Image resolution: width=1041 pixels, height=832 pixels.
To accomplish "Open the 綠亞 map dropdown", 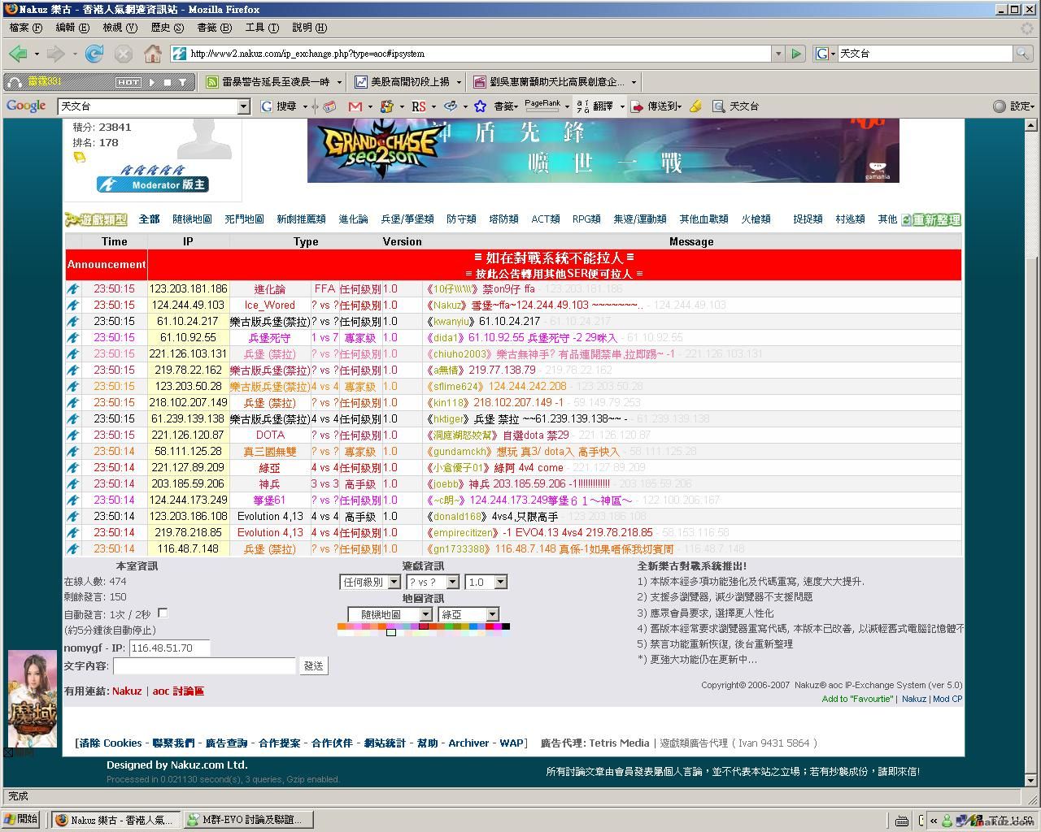I will (468, 614).
